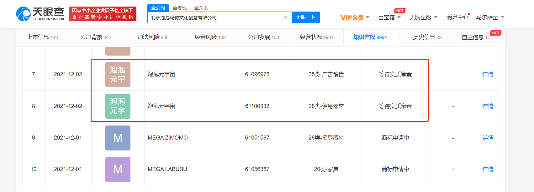Screen dimensions: 534x192
Task: Open 消息中心 message center
Action: pos(457,17)
